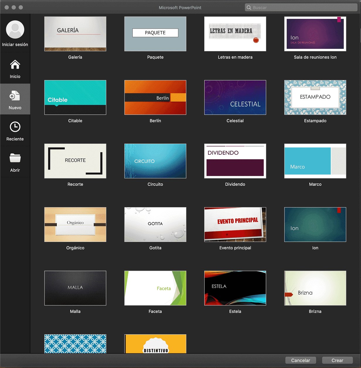Click the Estampado caption text
The width and height of the screenshot is (361, 368).
pos(315,121)
